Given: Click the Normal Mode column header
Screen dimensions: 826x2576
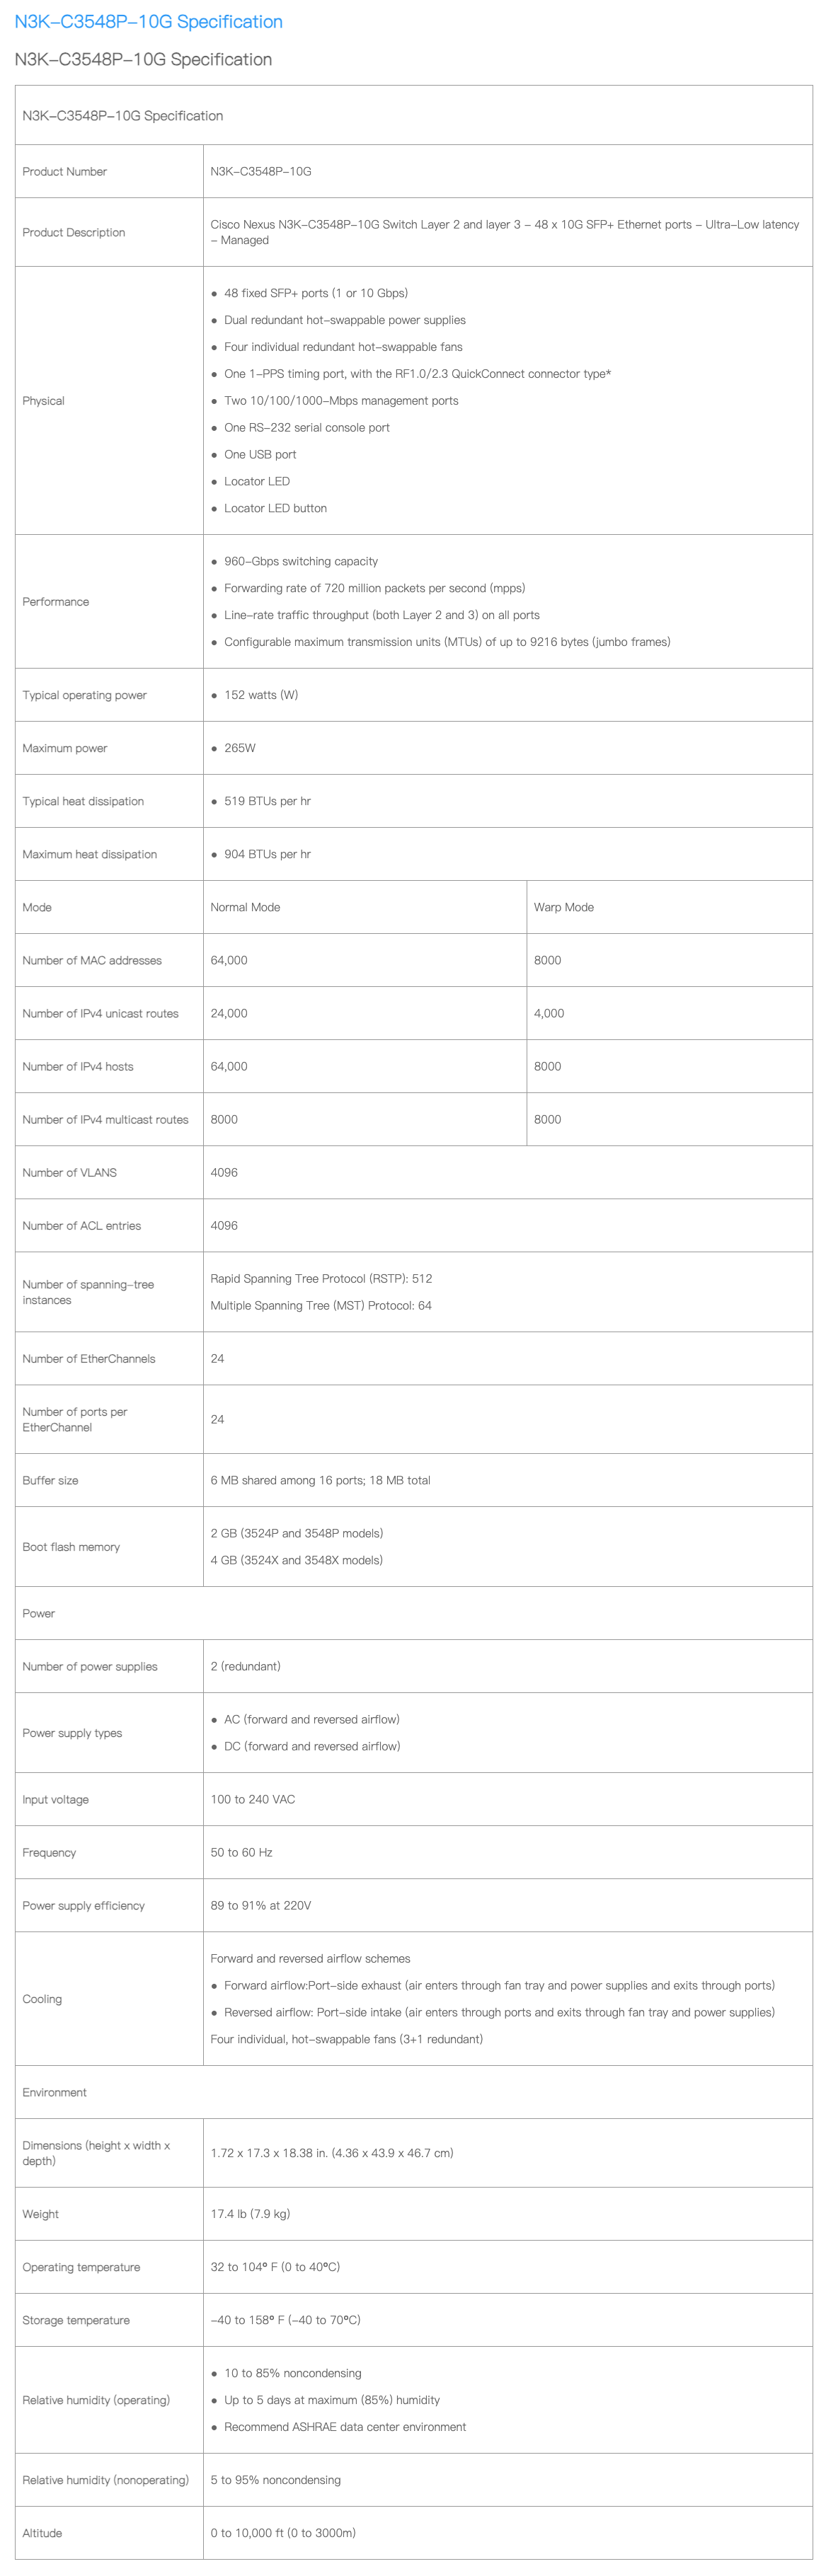Looking at the screenshot, I should click(x=245, y=908).
